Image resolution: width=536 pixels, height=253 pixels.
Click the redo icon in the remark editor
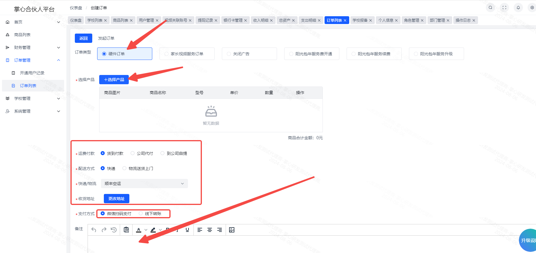[x=104, y=230]
